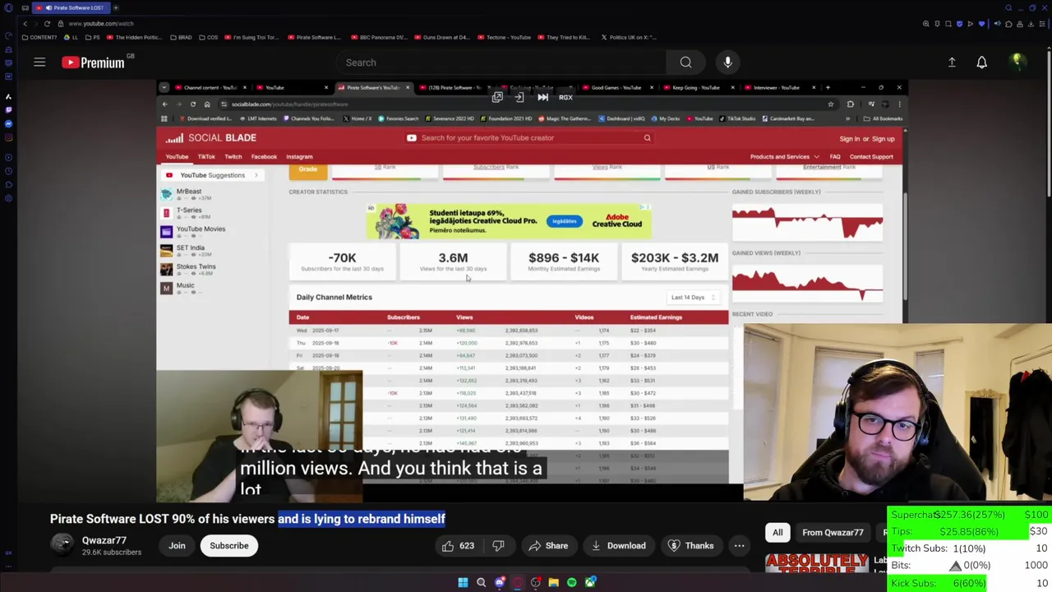The width and height of the screenshot is (1052, 592).
Task: Open CONTENT? bookmark folder
Action: [x=40, y=37]
